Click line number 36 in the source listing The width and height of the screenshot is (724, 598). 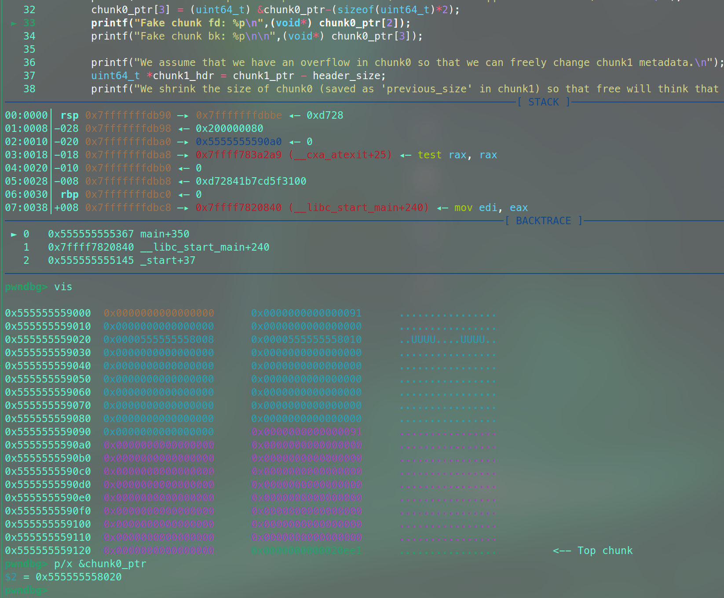click(x=29, y=62)
